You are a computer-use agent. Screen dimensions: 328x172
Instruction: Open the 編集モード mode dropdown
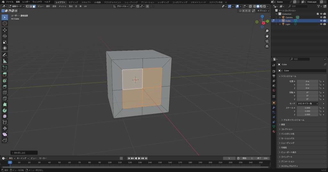[16, 6]
